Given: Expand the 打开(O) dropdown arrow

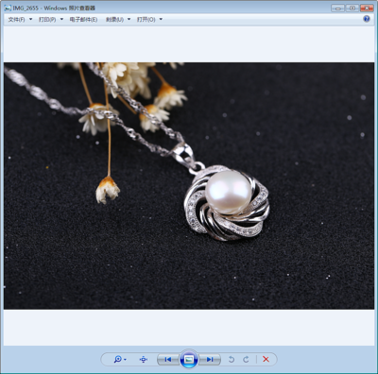Looking at the screenshot, I should pyautogui.click(x=161, y=19).
